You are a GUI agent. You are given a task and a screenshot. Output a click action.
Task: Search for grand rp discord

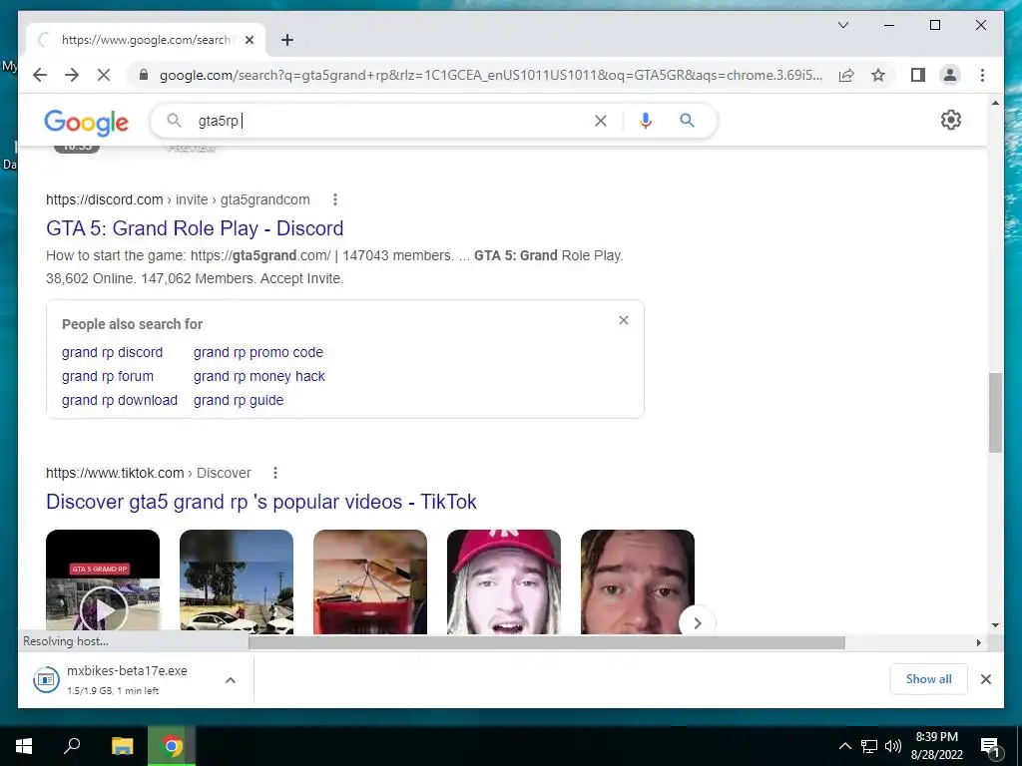tap(112, 352)
